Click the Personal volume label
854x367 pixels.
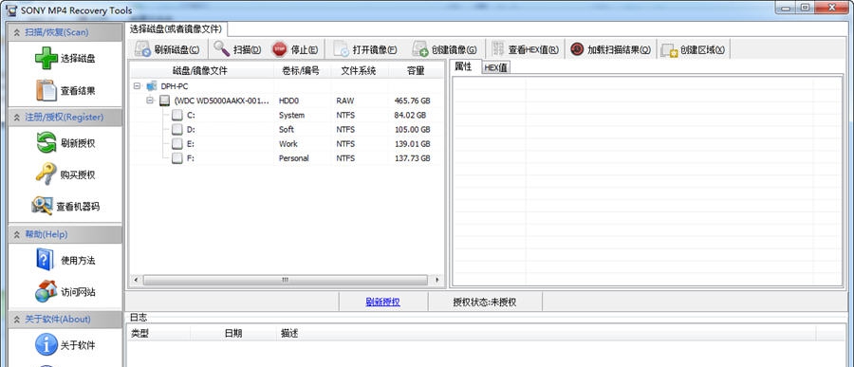[293, 158]
